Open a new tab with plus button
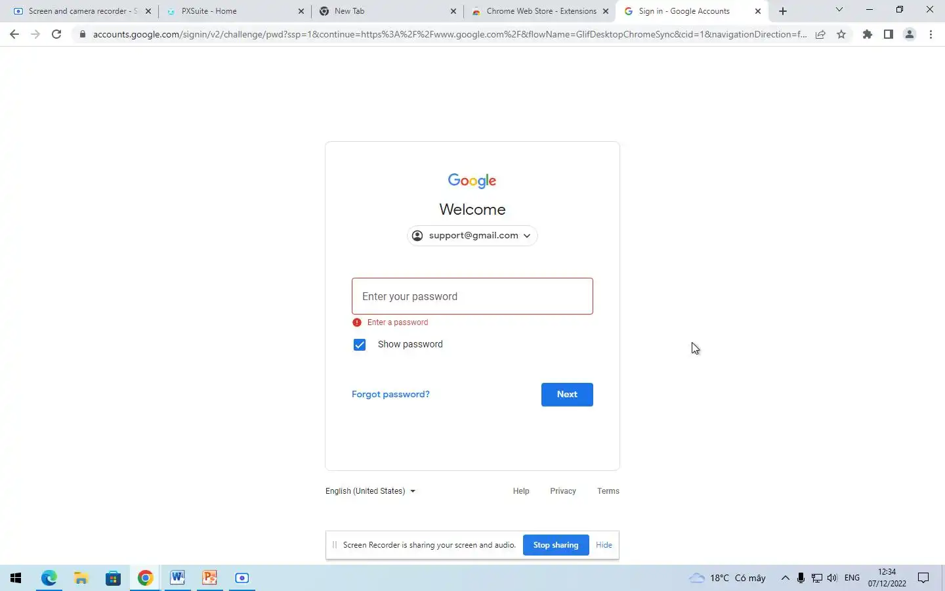The image size is (945, 591). [x=783, y=11]
